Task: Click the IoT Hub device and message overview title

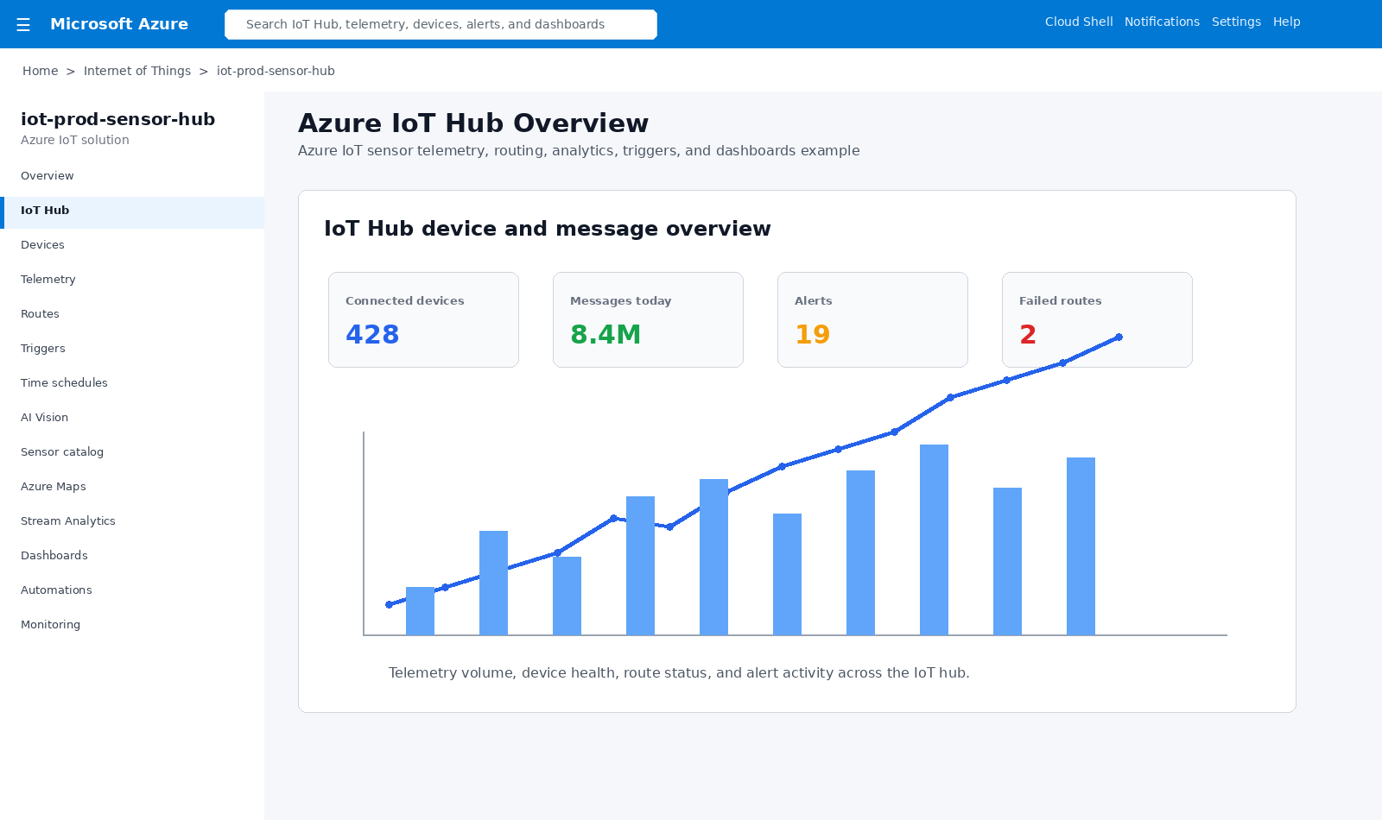Action: pyautogui.click(x=548, y=229)
